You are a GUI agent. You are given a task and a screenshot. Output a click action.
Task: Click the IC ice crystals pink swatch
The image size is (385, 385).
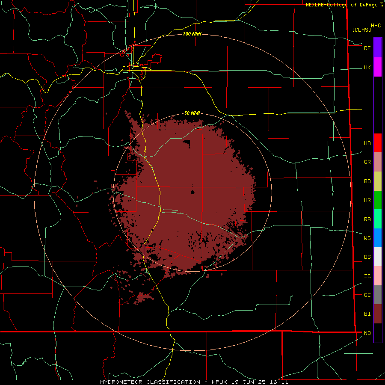(378, 276)
